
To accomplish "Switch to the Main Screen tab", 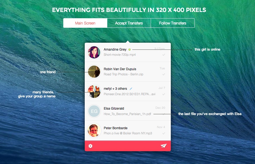I will pyautogui.click(x=85, y=23).
